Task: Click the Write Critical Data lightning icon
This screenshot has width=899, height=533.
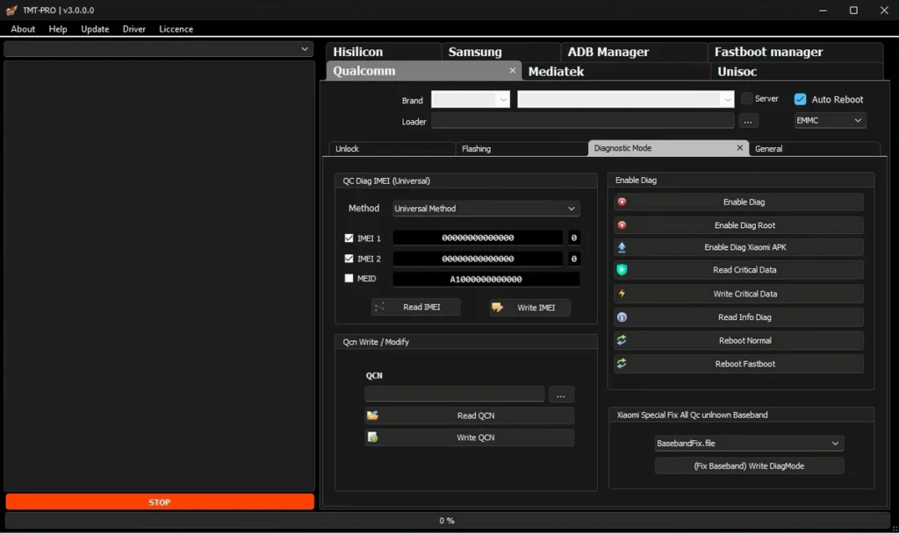Action: coord(622,294)
